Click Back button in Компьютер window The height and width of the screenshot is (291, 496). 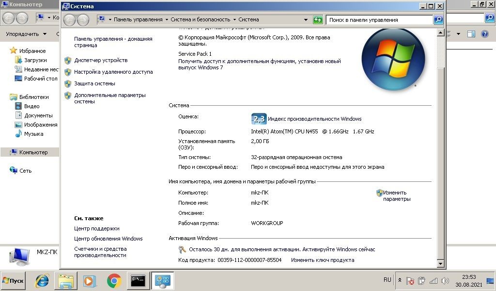tap(9, 18)
